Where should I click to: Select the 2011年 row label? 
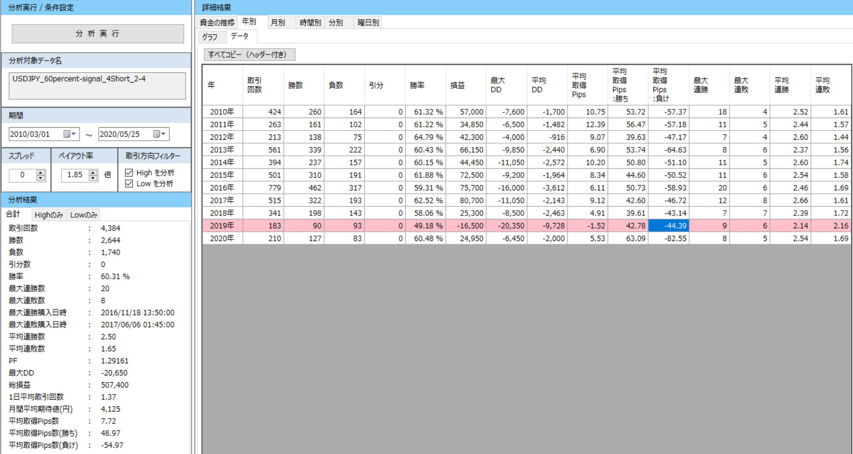point(222,124)
